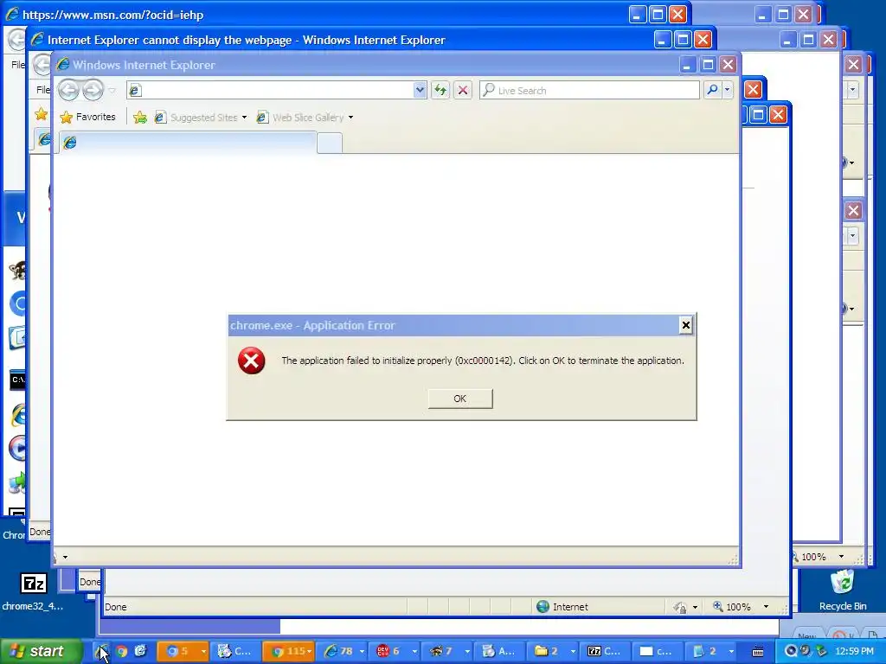Click the Refresh button in front IE window

click(x=440, y=90)
